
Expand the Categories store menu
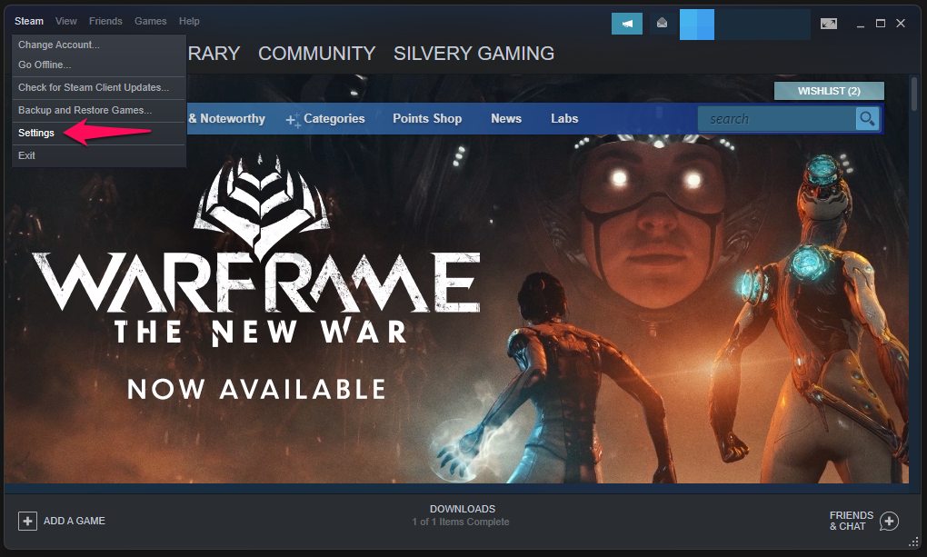tap(325, 119)
